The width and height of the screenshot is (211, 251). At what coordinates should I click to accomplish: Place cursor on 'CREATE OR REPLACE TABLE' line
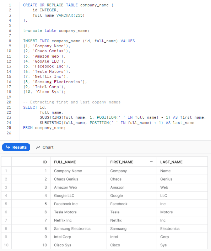[68, 5]
